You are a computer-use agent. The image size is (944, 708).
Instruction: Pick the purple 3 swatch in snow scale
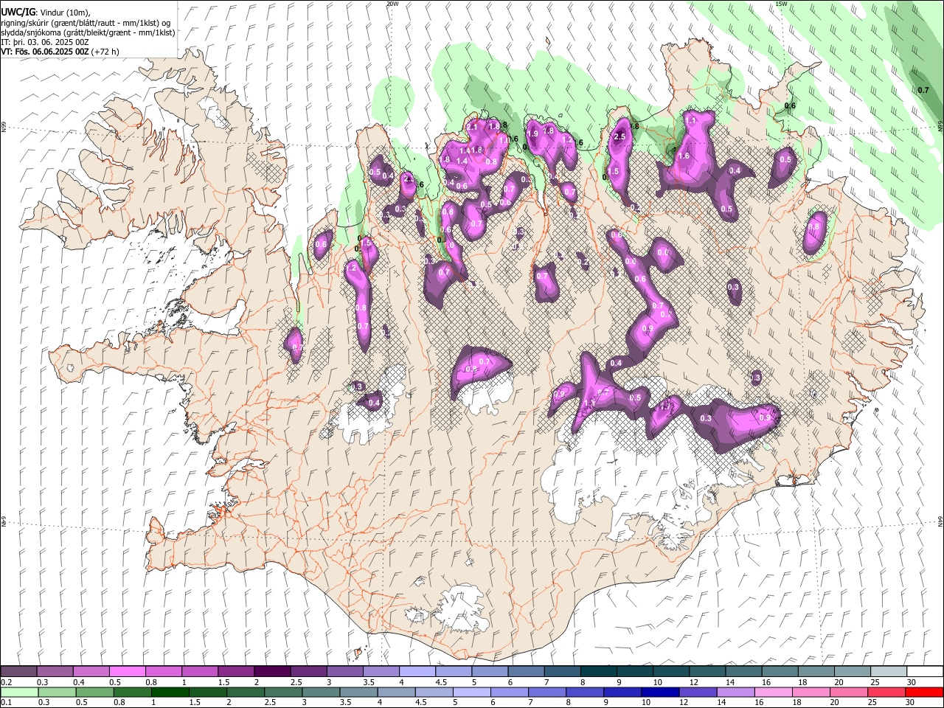[x=344, y=671]
